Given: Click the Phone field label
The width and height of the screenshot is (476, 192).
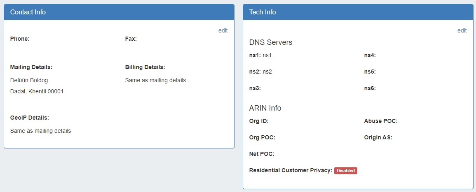Looking at the screenshot, I should pos(20,39).
